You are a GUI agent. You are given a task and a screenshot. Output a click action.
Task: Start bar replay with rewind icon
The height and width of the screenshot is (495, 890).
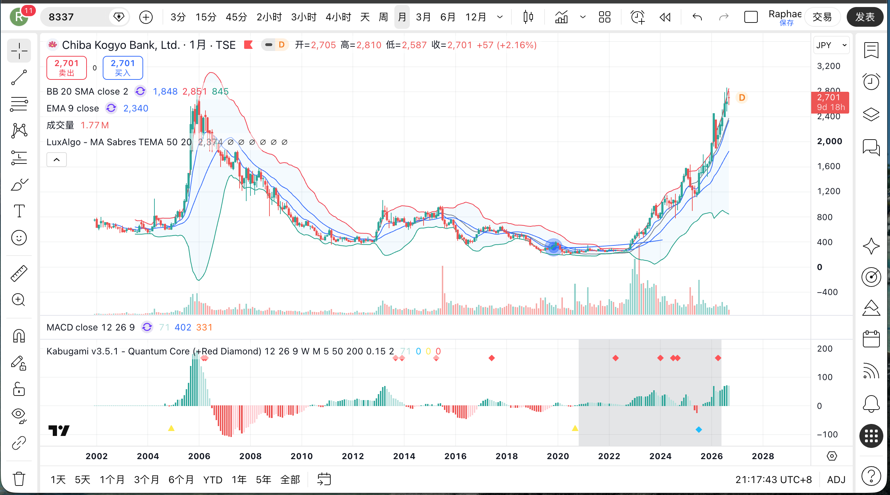[x=665, y=17]
